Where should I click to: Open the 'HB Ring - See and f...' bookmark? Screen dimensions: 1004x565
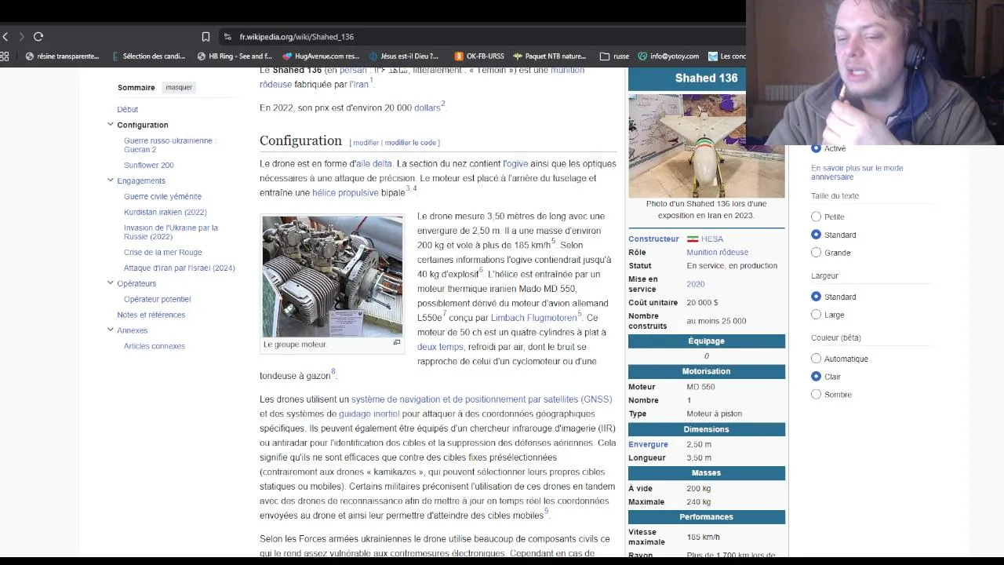click(235, 56)
